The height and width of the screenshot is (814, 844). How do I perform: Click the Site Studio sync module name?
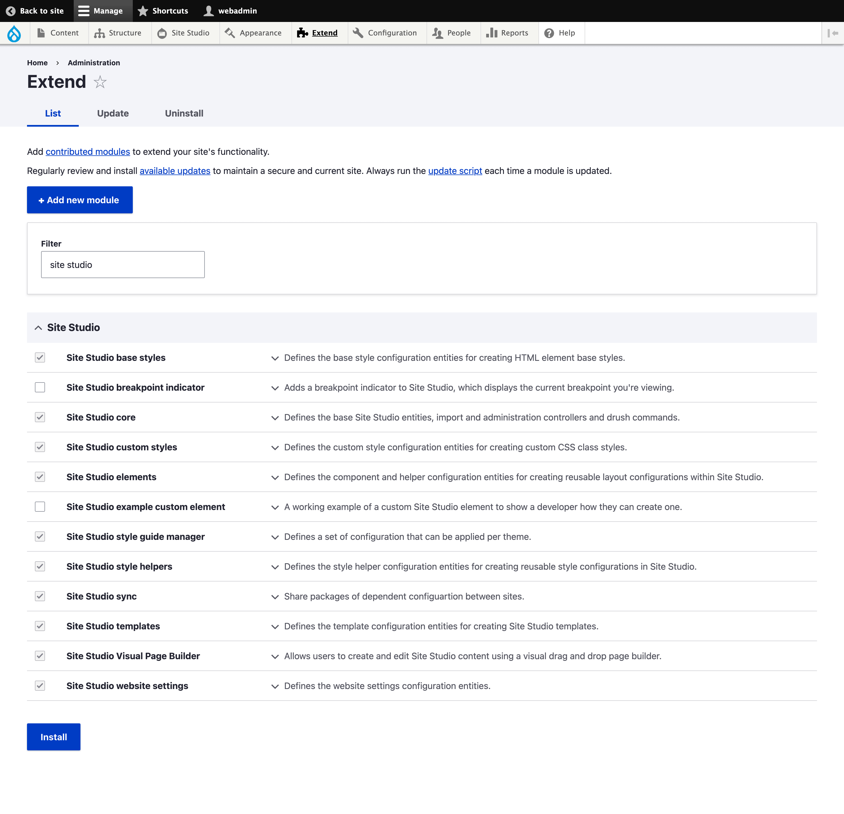tap(101, 596)
